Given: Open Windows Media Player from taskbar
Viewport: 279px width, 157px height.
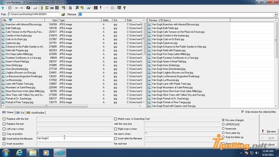Looking at the screenshot, I should pos(46,153).
